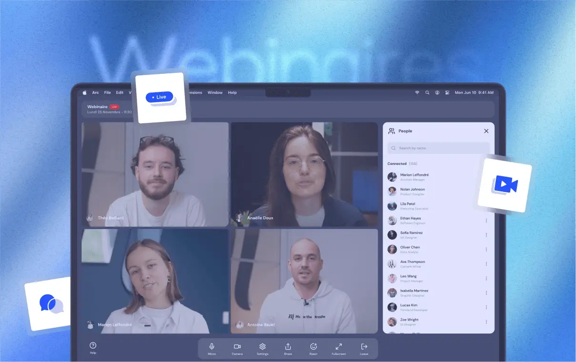Click the red Live badge beside Webinaire

[x=114, y=107]
